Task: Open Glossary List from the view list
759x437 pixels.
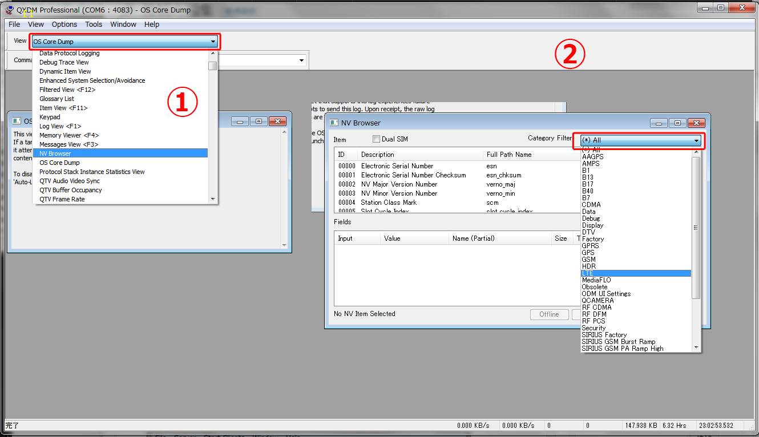Action: (x=56, y=99)
